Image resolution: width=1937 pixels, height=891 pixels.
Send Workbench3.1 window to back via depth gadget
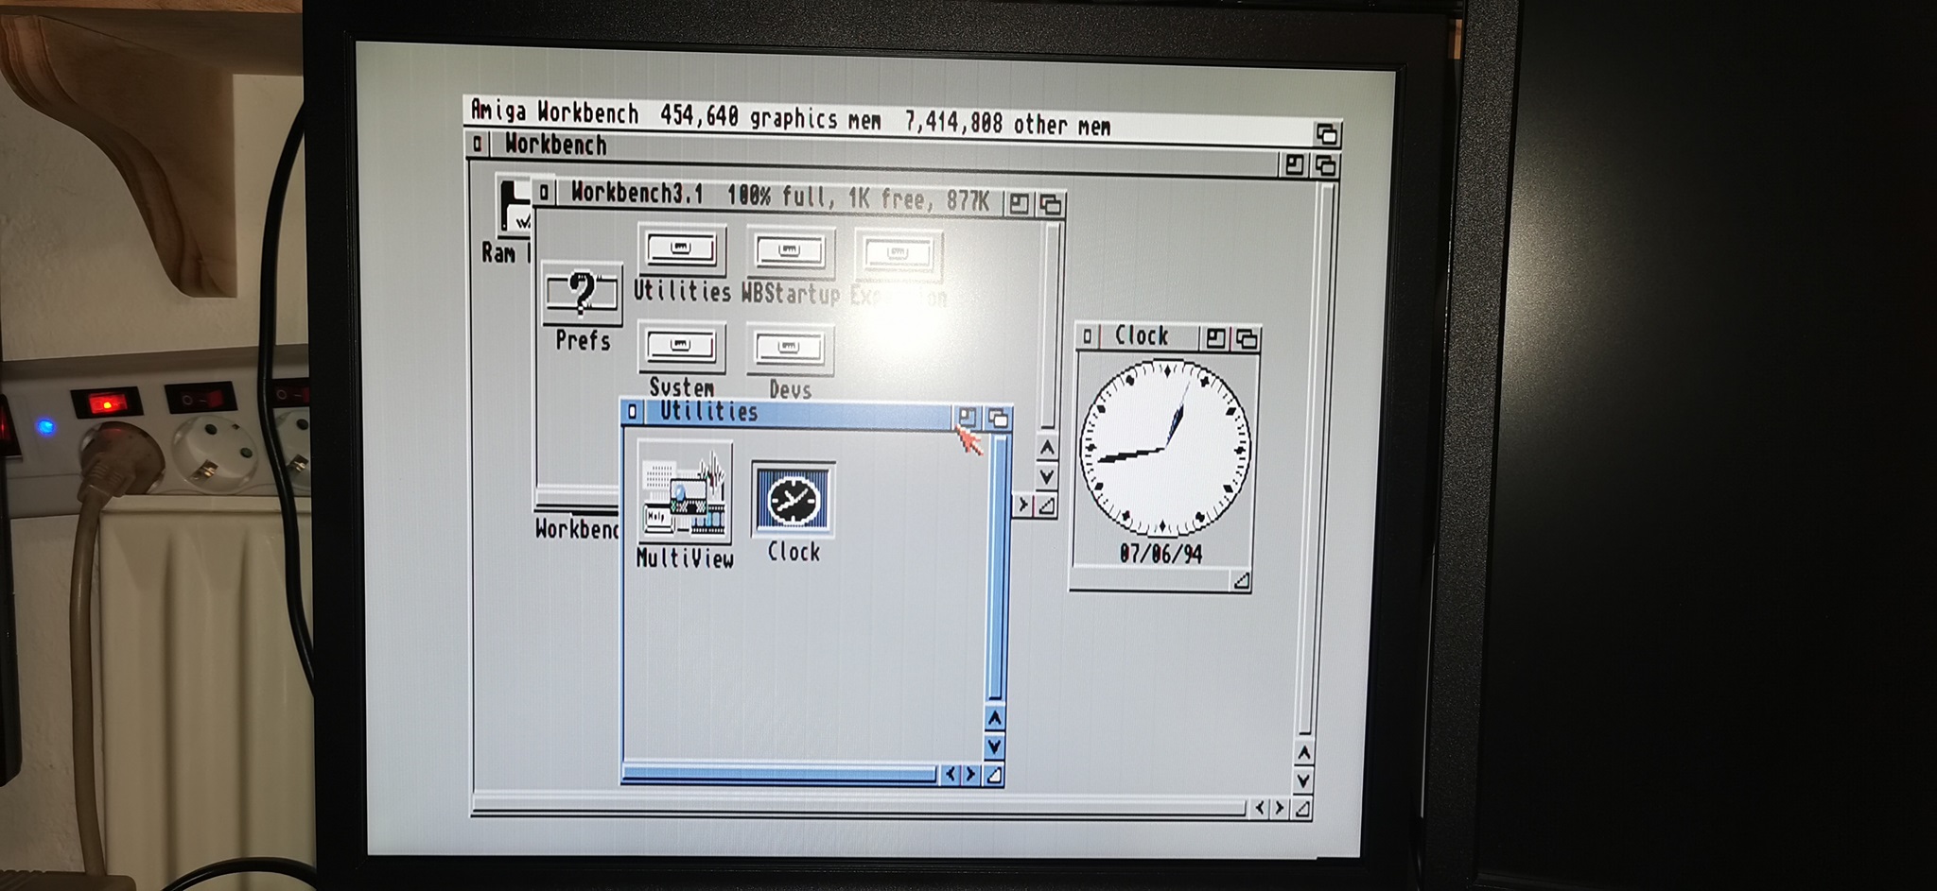(1050, 205)
